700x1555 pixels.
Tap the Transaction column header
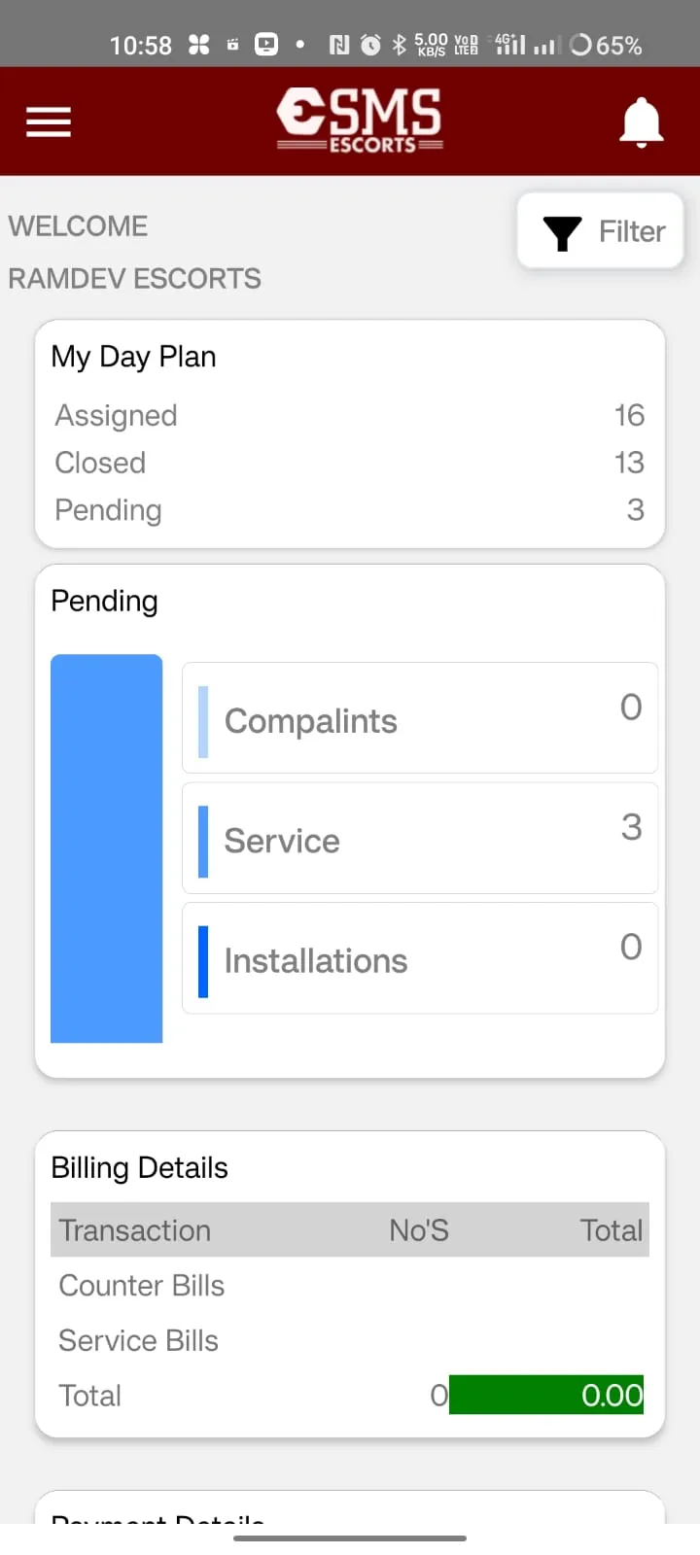[135, 1230]
